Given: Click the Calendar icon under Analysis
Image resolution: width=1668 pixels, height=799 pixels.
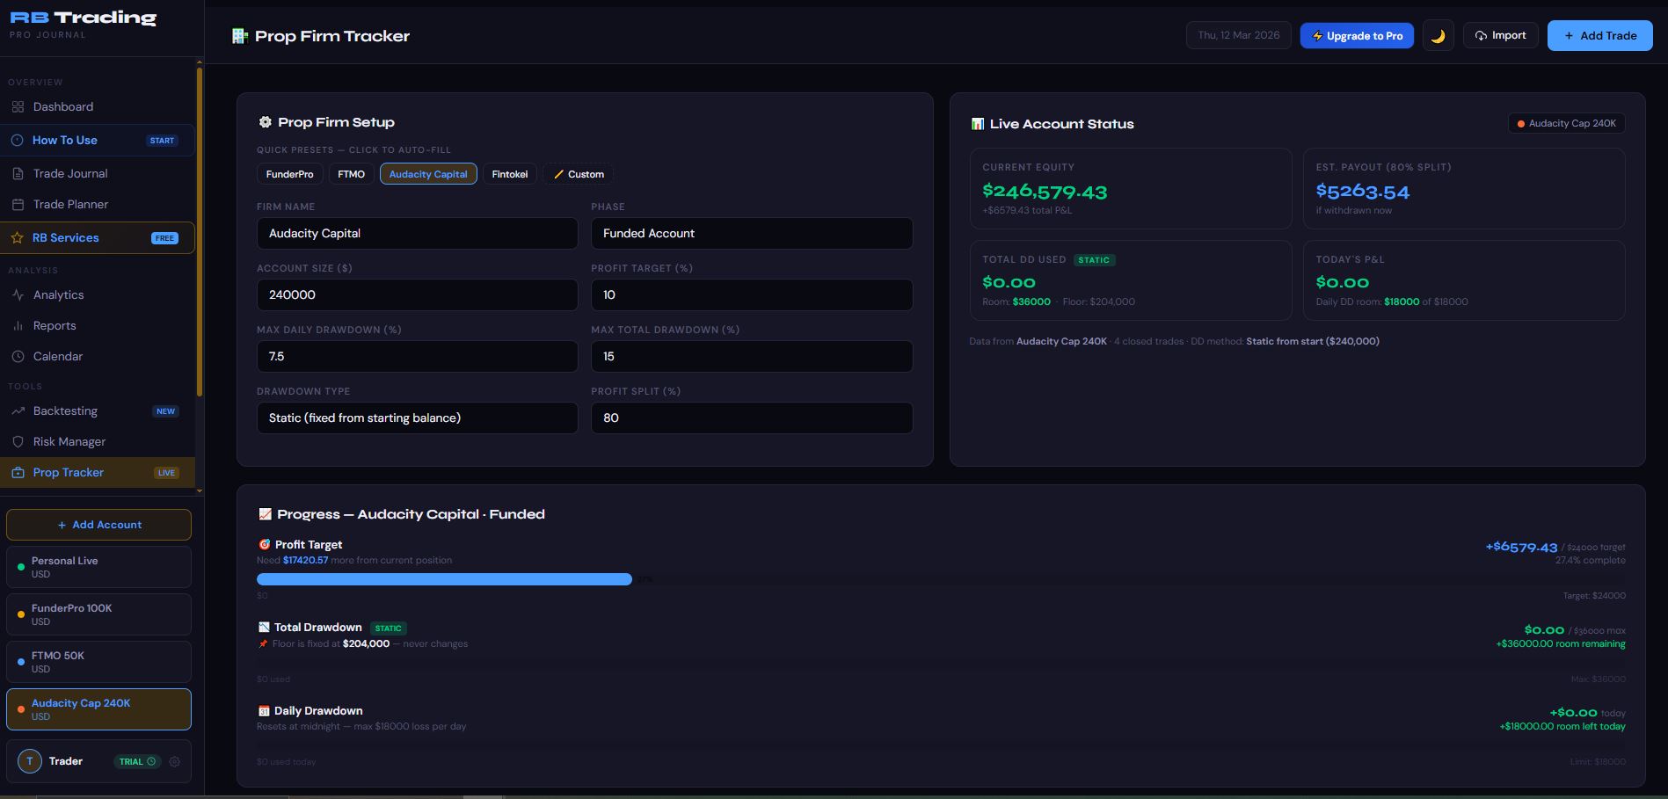Looking at the screenshot, I should pos(19,356).
